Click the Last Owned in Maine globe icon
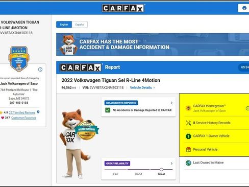The width and height of the screenshot is (249, 187). pos(188,163)
